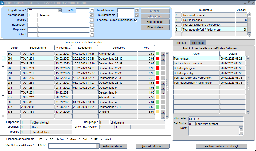Viewport: 256px width, 151px height.
Task: Expand the Logistikfirma dropdown
Action: click(60, 11)
